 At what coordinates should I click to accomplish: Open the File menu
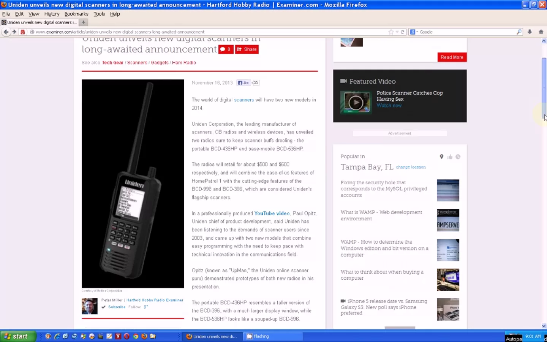[6, 14]
